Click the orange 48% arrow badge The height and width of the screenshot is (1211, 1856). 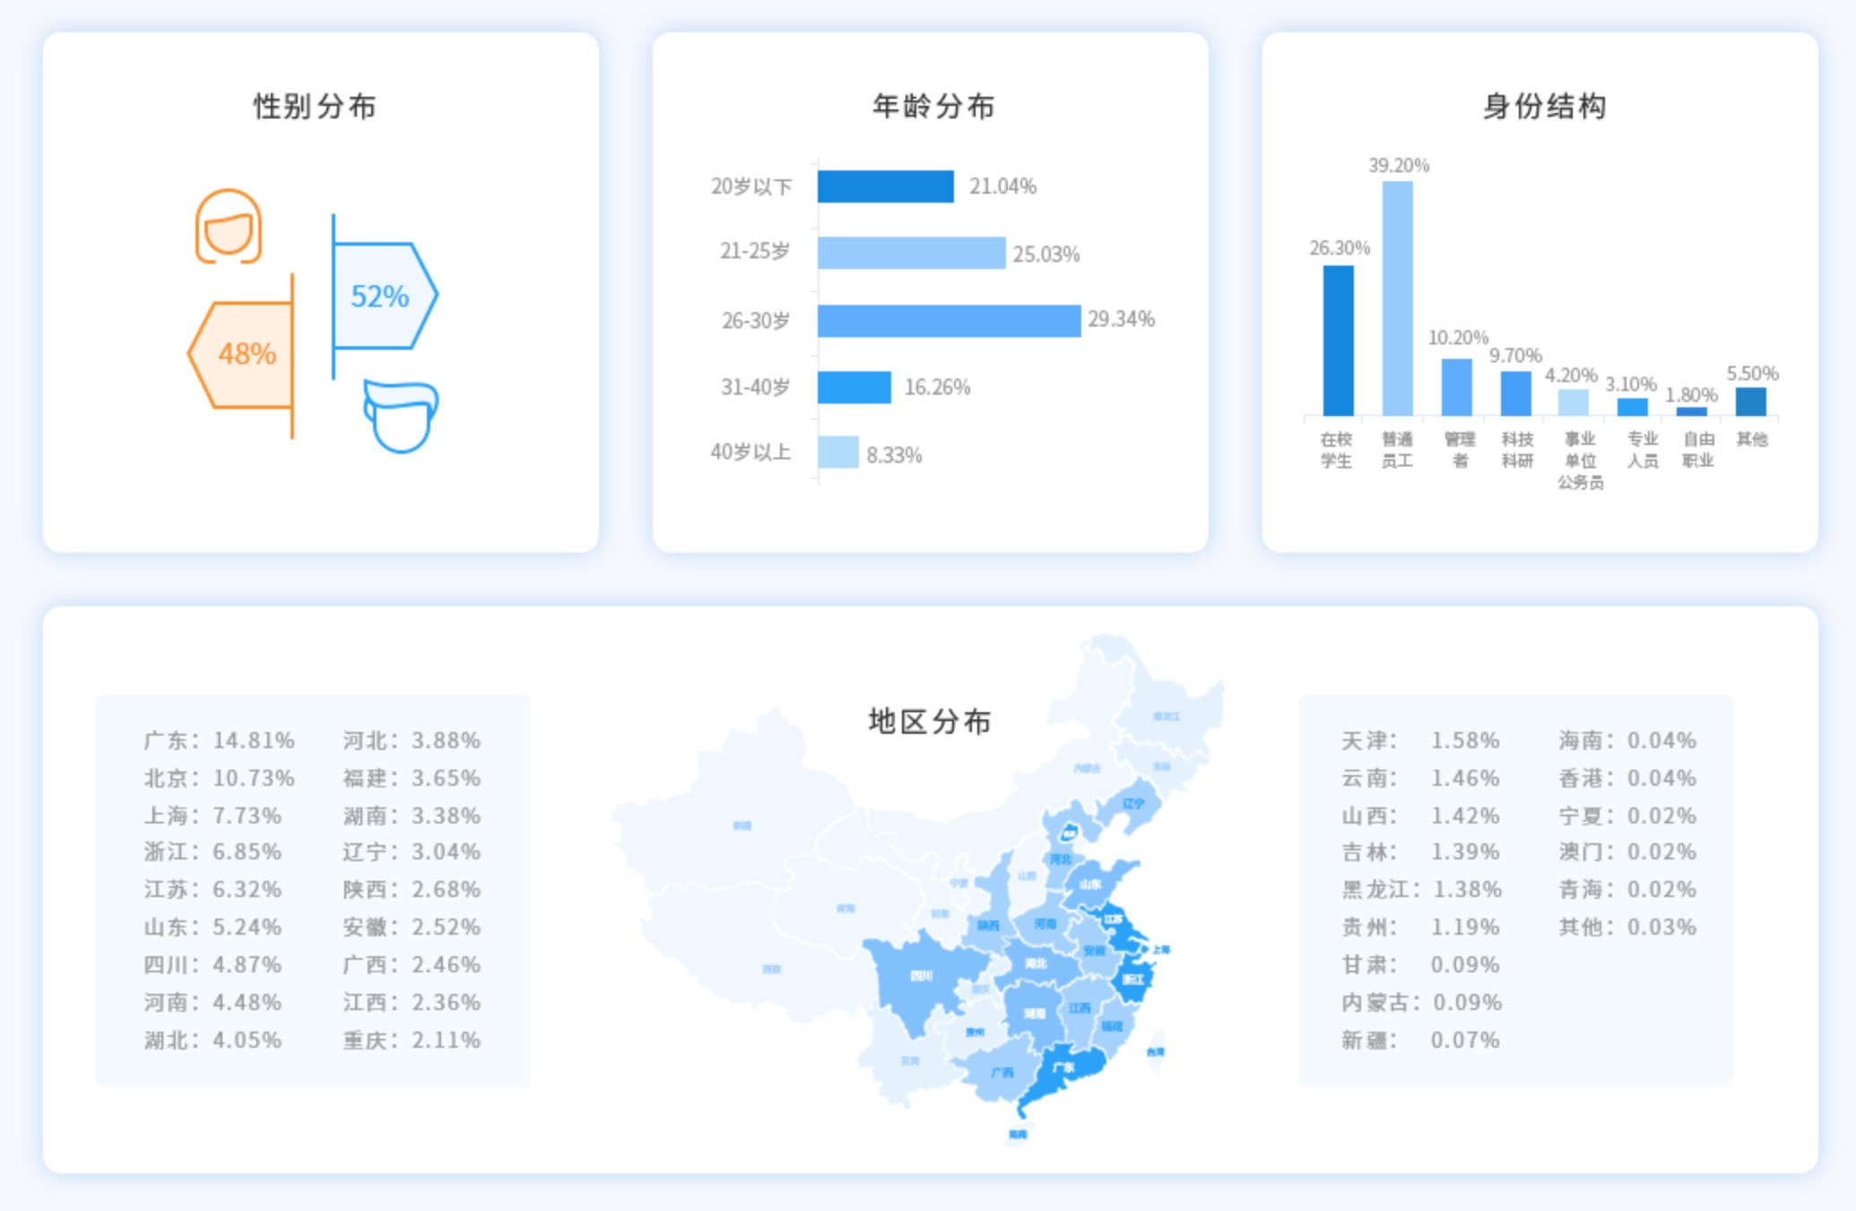pyautogui.click(x=245, y=354)
